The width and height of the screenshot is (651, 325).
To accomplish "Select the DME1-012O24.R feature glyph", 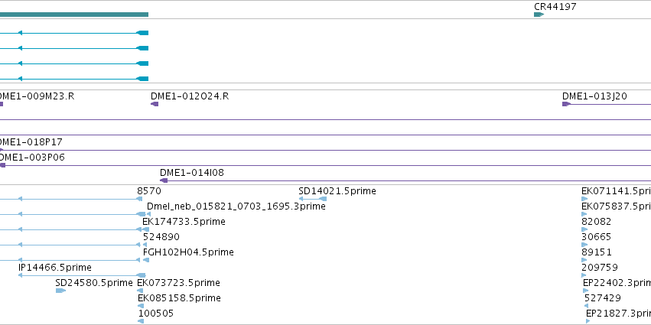I will coord(155,104).
